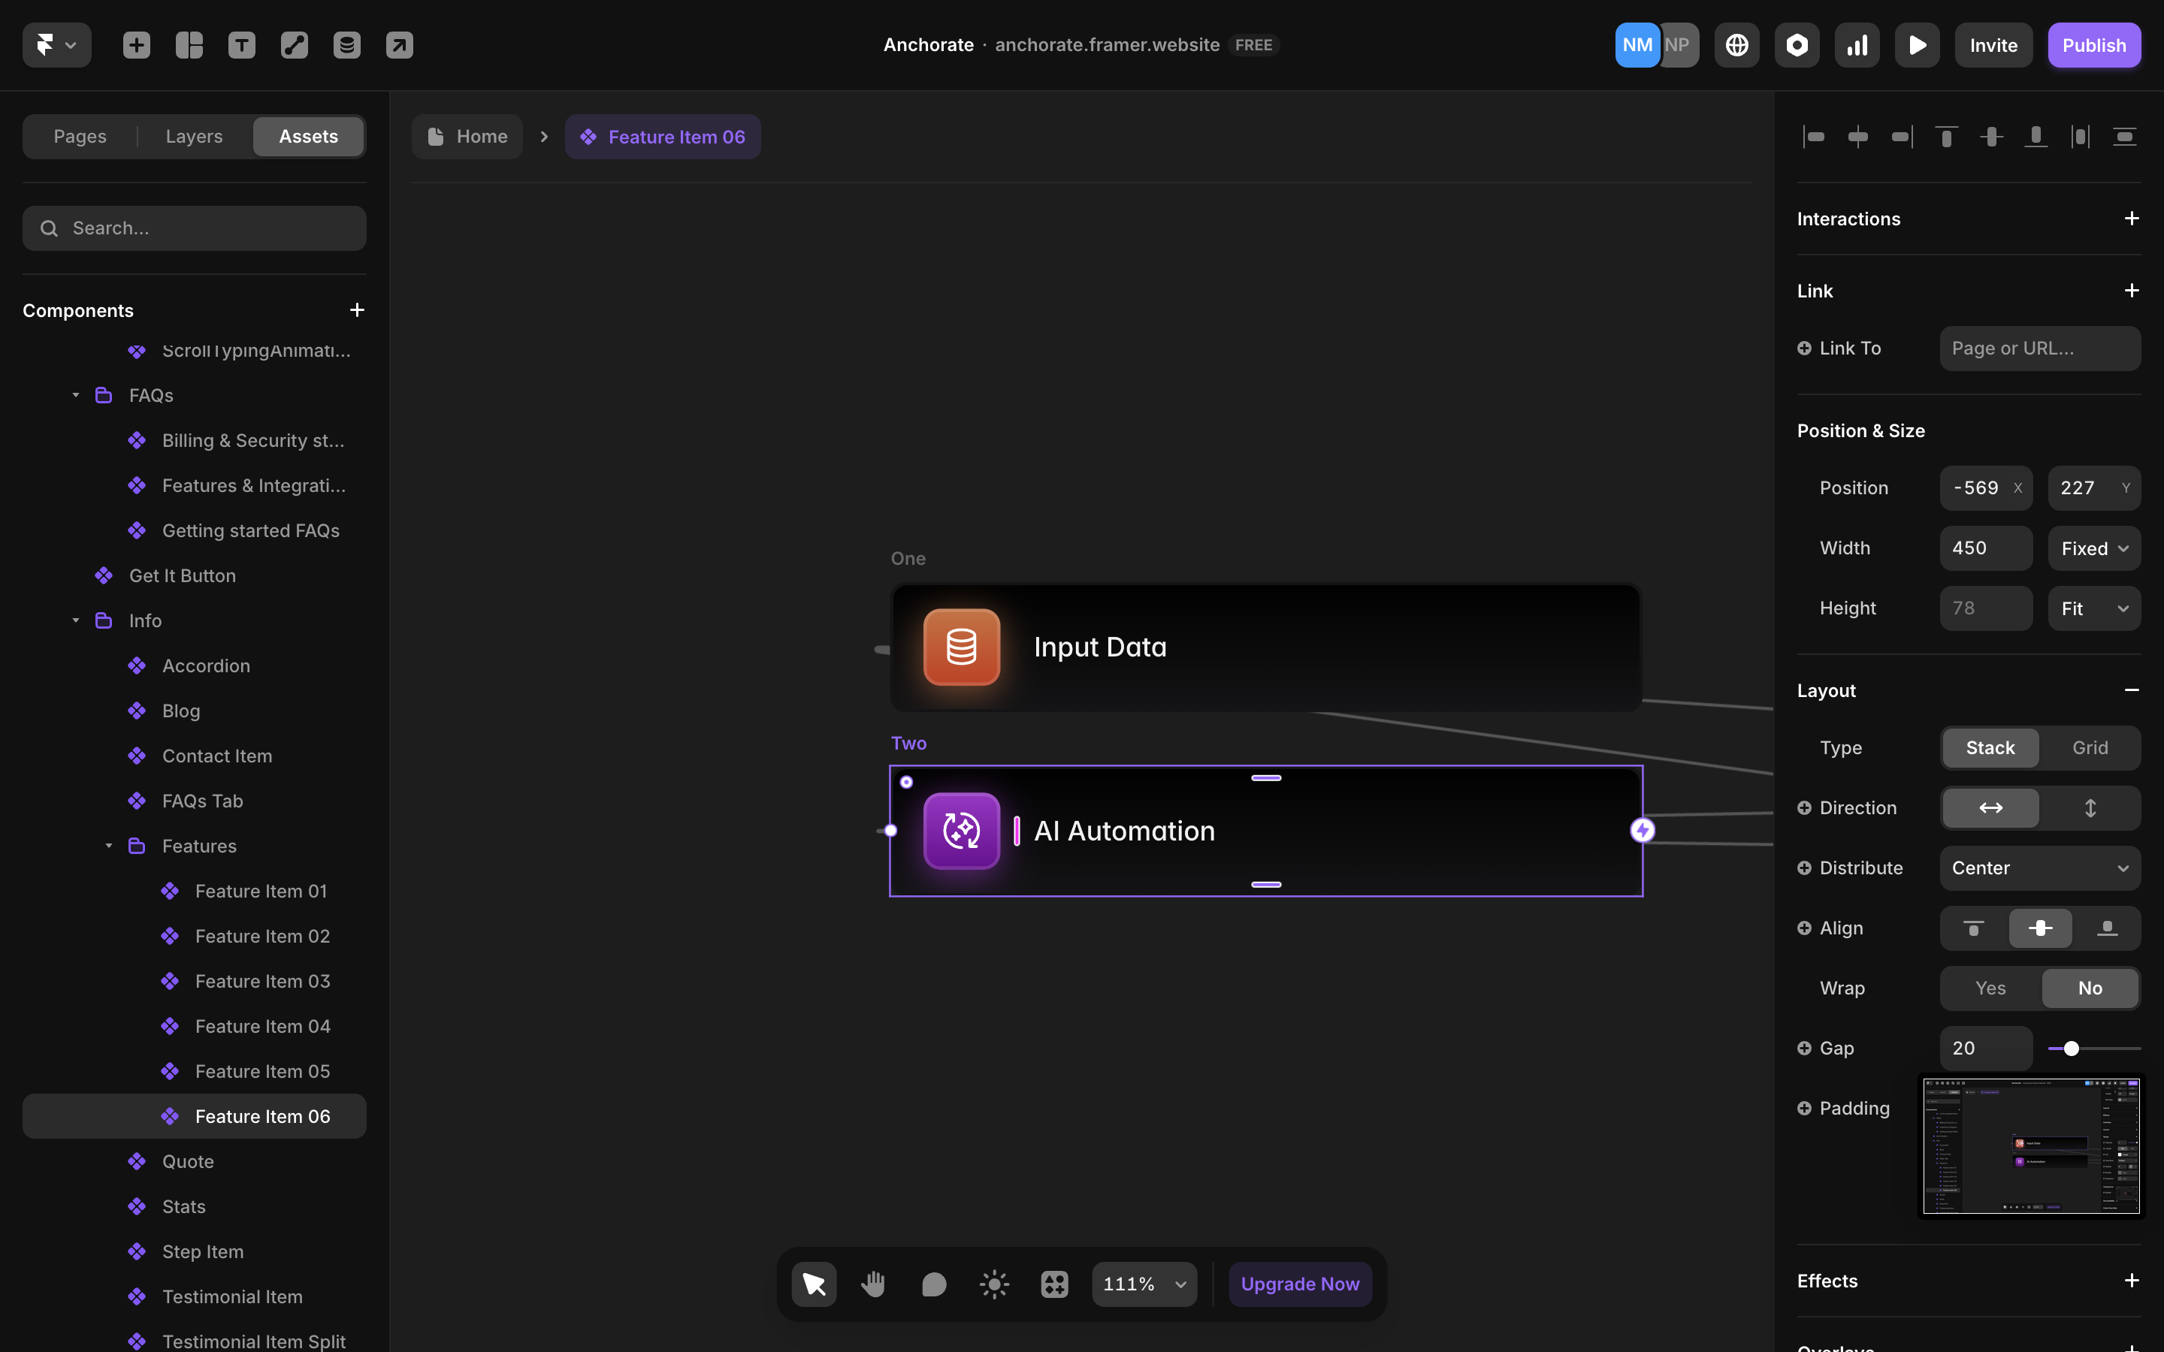
Task: Open the Insert panel via plus icon
Action: [136, 45]
